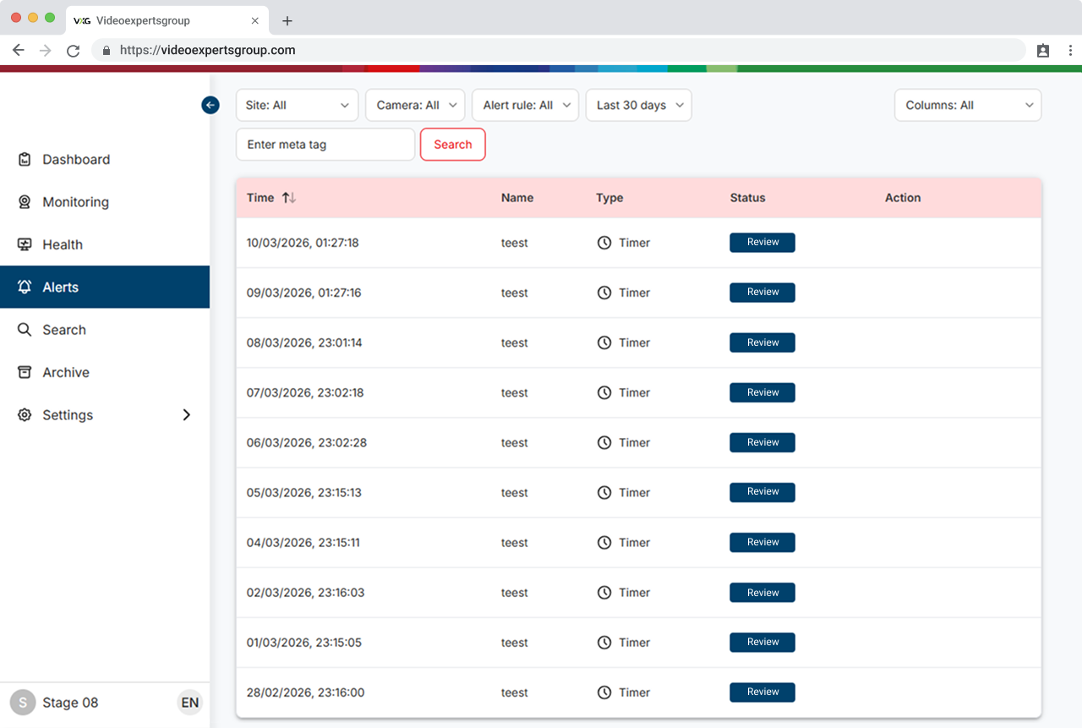Switch language with the EN toggle
The width and height of the screenshot is (1082, 728).
[x=190, y=703]
